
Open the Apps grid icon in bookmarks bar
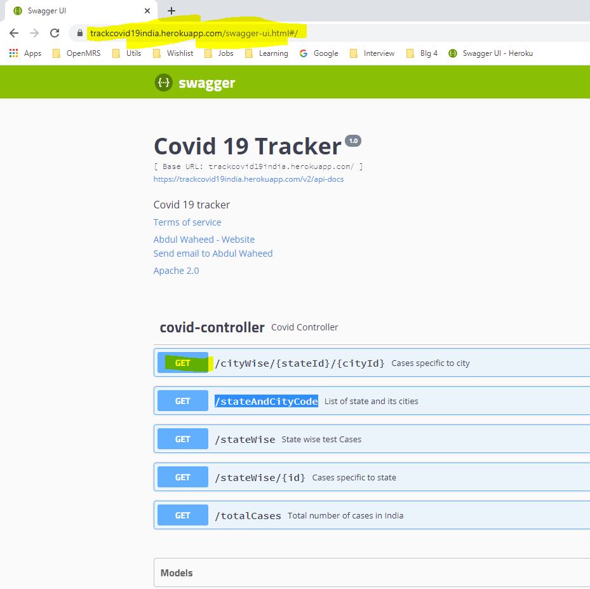(13, 53)
